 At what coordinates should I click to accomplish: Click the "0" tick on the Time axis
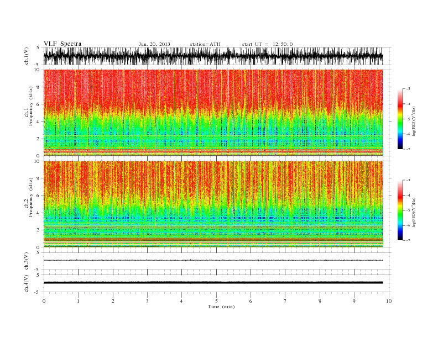44,301
